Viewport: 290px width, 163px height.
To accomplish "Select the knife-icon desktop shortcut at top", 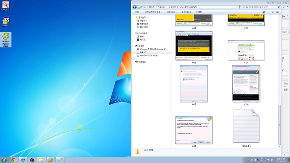I will click(6, 6).
